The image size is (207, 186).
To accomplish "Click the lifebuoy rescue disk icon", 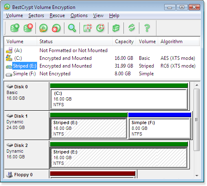I will pyautogui.click(x=100, y=28).
